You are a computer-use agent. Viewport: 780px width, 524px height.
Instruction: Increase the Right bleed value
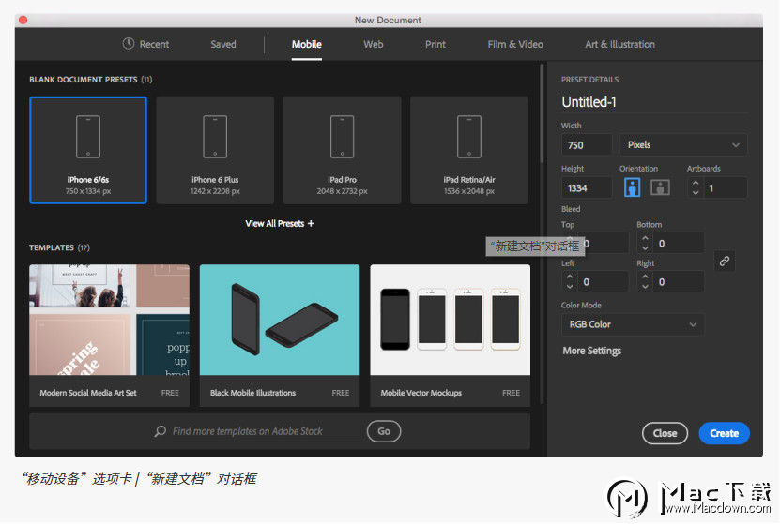645,277
